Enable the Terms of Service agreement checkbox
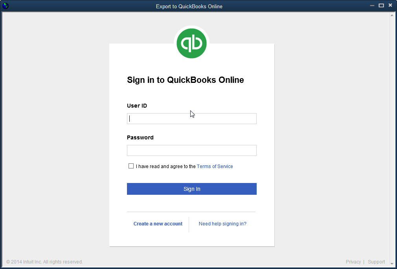397x269 pixels. coord(131,166)
